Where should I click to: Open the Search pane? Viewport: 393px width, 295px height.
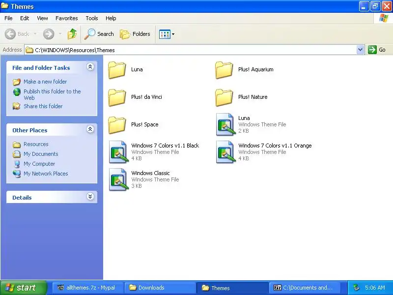point(99,34)
